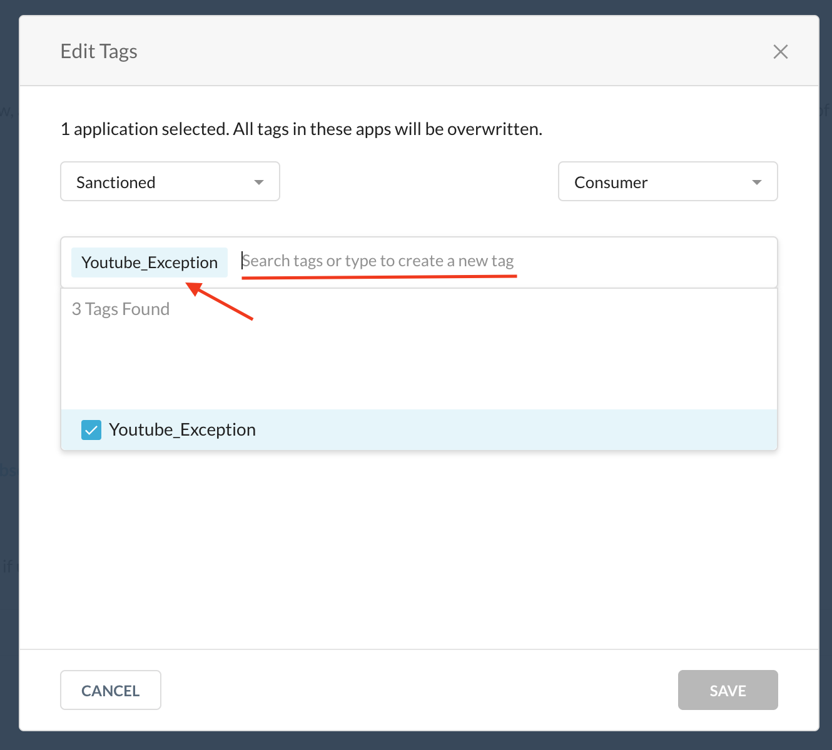Click the Sanctioned dropdown arrow
832x750 pixels.
point(258,182)
